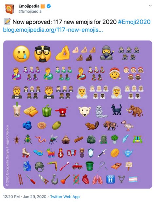The image size is (155, 202).
Task: Click the disguised face with glasses emoji
Action: point(43,54)
